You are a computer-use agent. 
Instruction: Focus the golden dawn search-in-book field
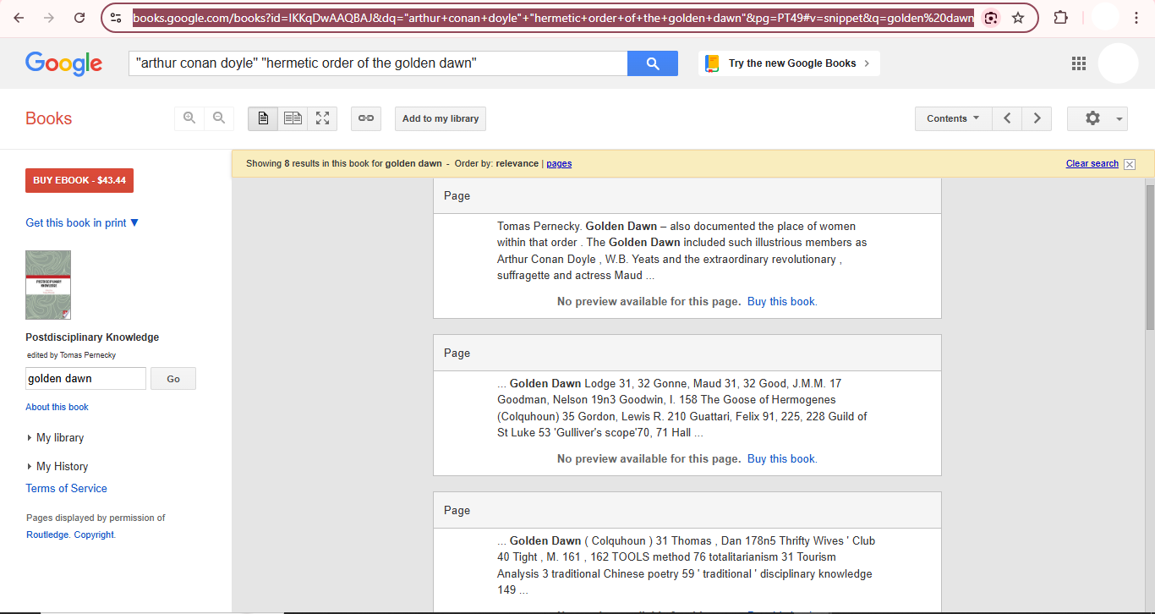point(85,379)
